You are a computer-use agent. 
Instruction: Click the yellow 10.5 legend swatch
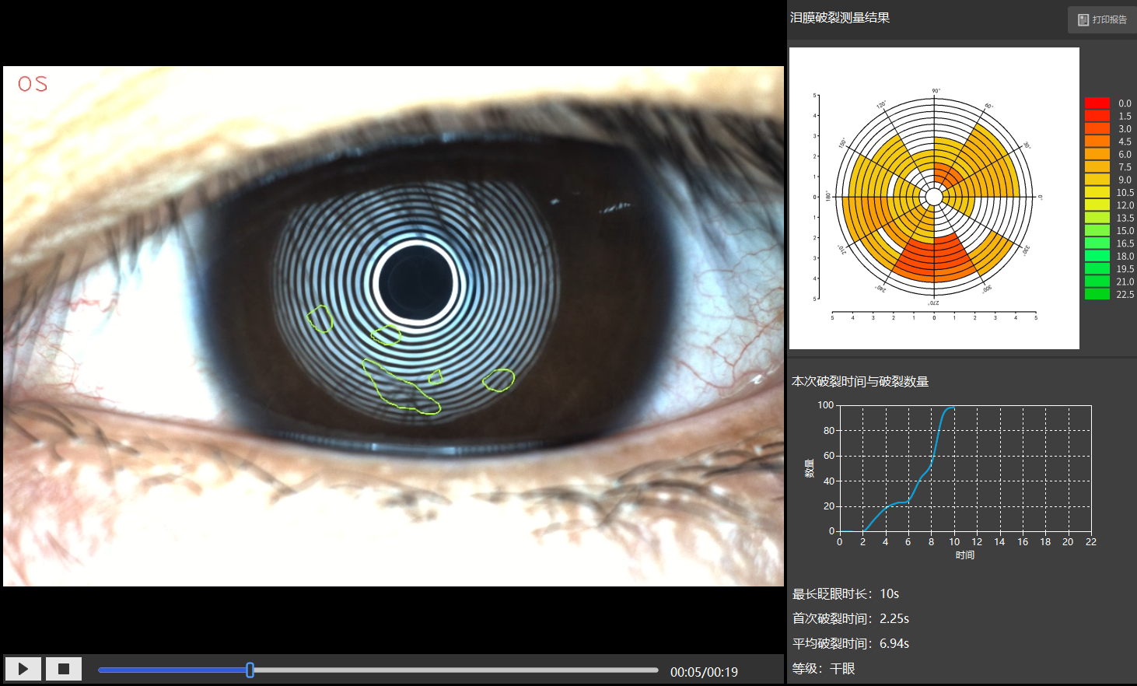coord(1097,192)
